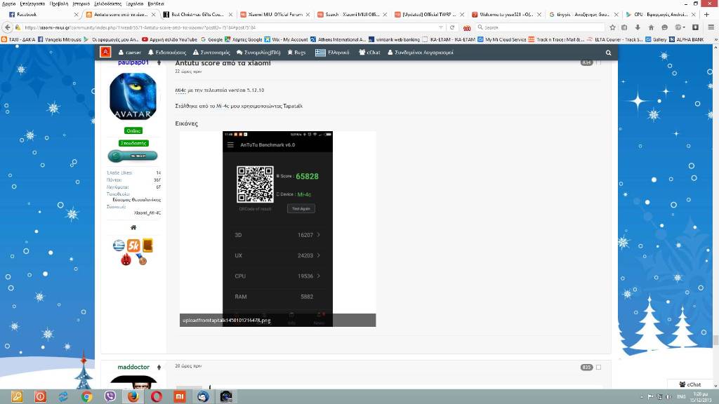Click the 5k badge in the user trophies

pyautogui.click(x=133, y=246)
